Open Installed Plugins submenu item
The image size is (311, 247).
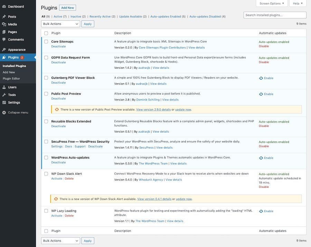(14, 66)
